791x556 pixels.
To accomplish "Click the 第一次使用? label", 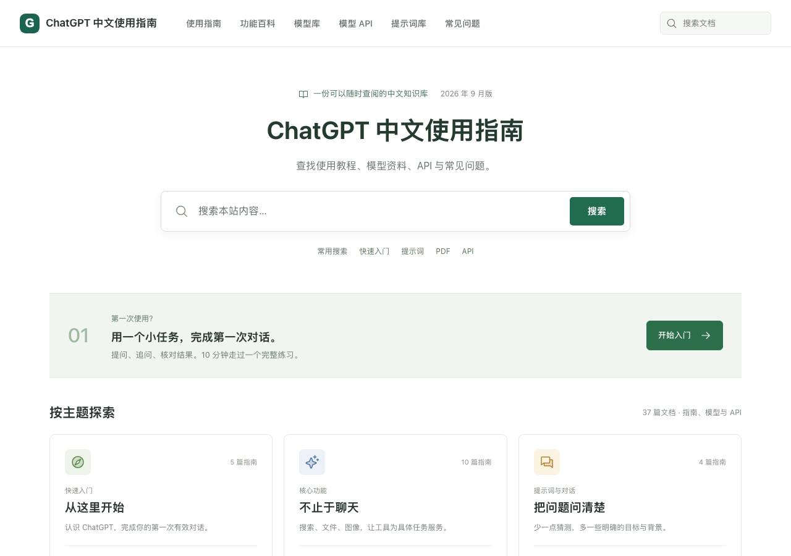I will pyautogui.click(x=132, y=319).
